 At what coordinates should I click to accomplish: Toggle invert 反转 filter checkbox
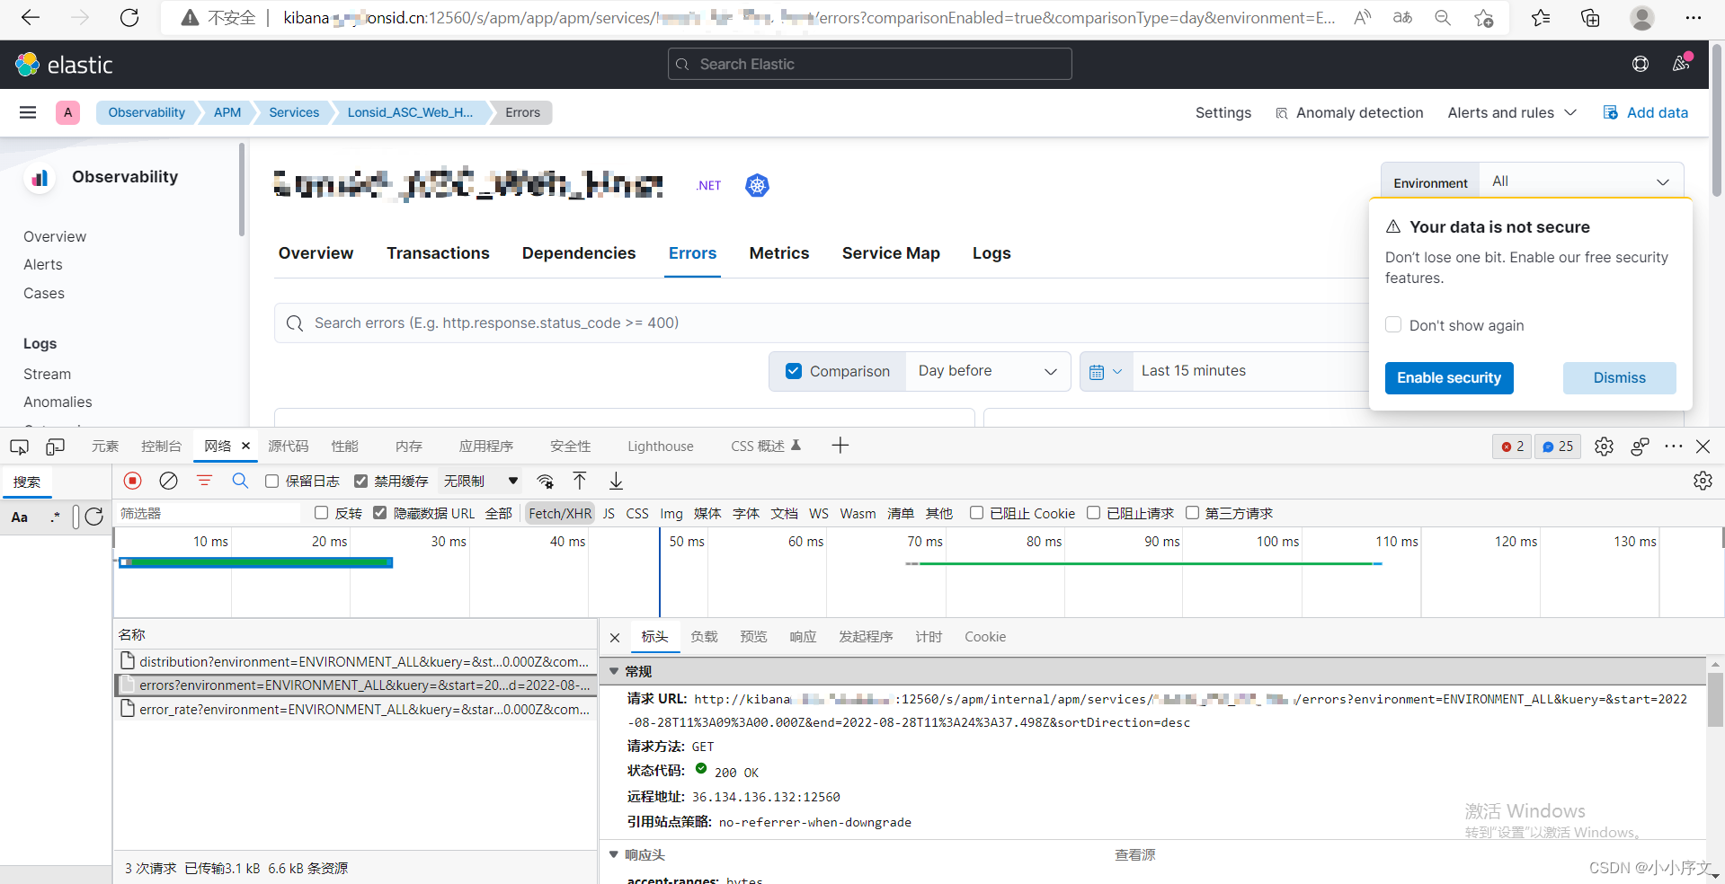(321, 513)
